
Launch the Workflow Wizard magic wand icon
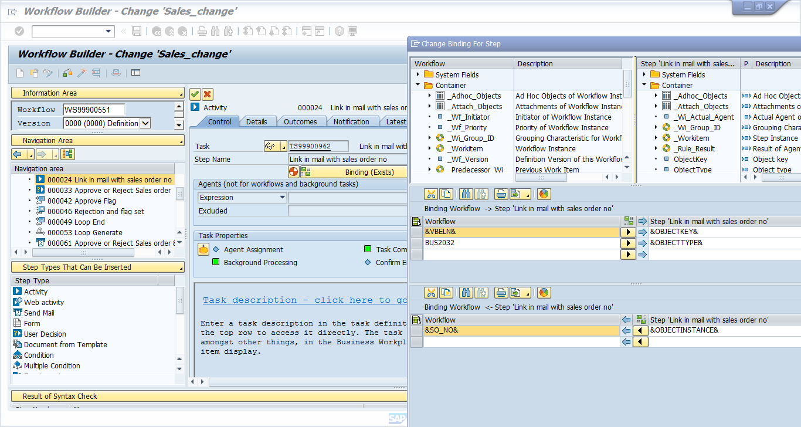(x=82, y=72)
